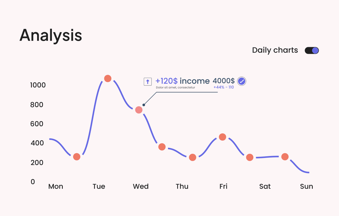This screenshot has height=216, width=339.
Task: Click the Mon axis label
Action: point(56,186)
